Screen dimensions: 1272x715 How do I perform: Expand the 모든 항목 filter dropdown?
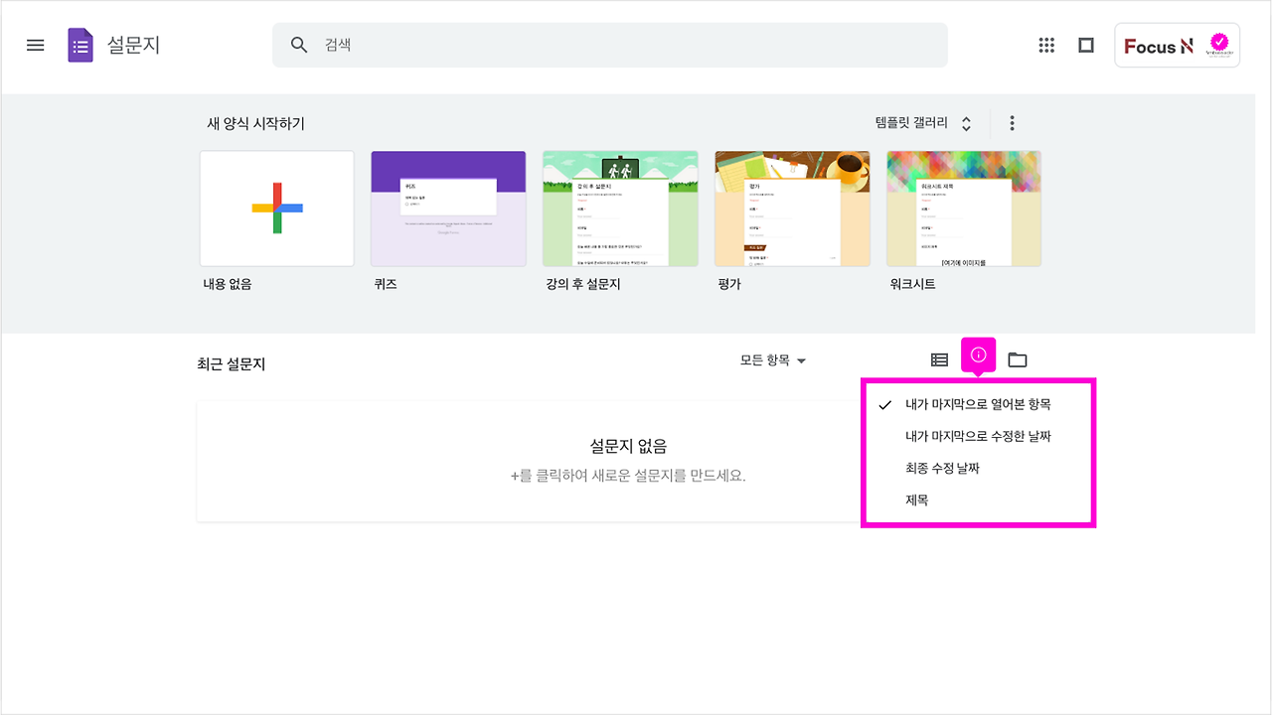point(773,360)
